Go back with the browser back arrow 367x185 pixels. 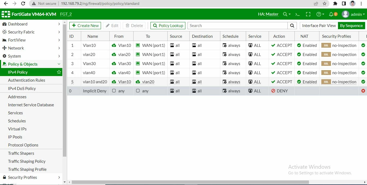pos(6,4)
